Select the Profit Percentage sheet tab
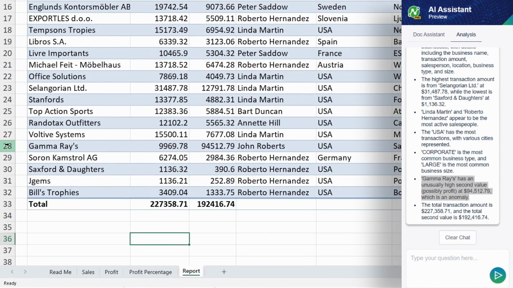Viewport: 513px width, 288px height. [x=150, y=272]
